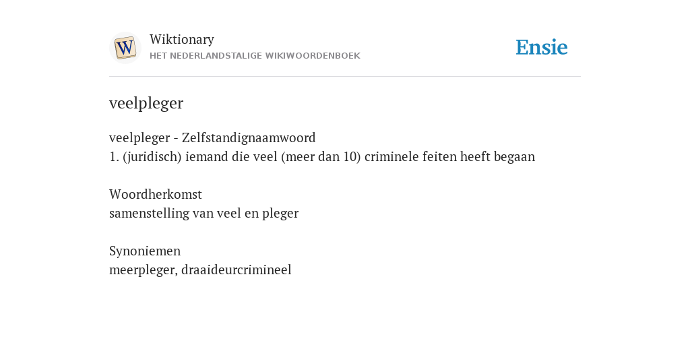Click the leading veelpleger in Zelfstandignaamwoord line
Screen dimensions: 690x345
click(x=139, y=138)
